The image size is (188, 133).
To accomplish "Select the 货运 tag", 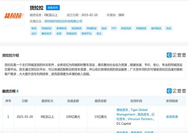I will (x=169, y=28).
